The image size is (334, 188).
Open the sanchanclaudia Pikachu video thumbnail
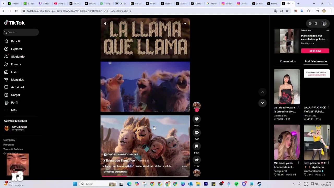point(317,142)
